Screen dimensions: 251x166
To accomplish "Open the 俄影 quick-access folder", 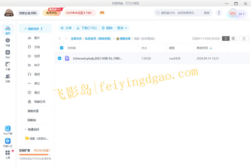I will [37, 138].
